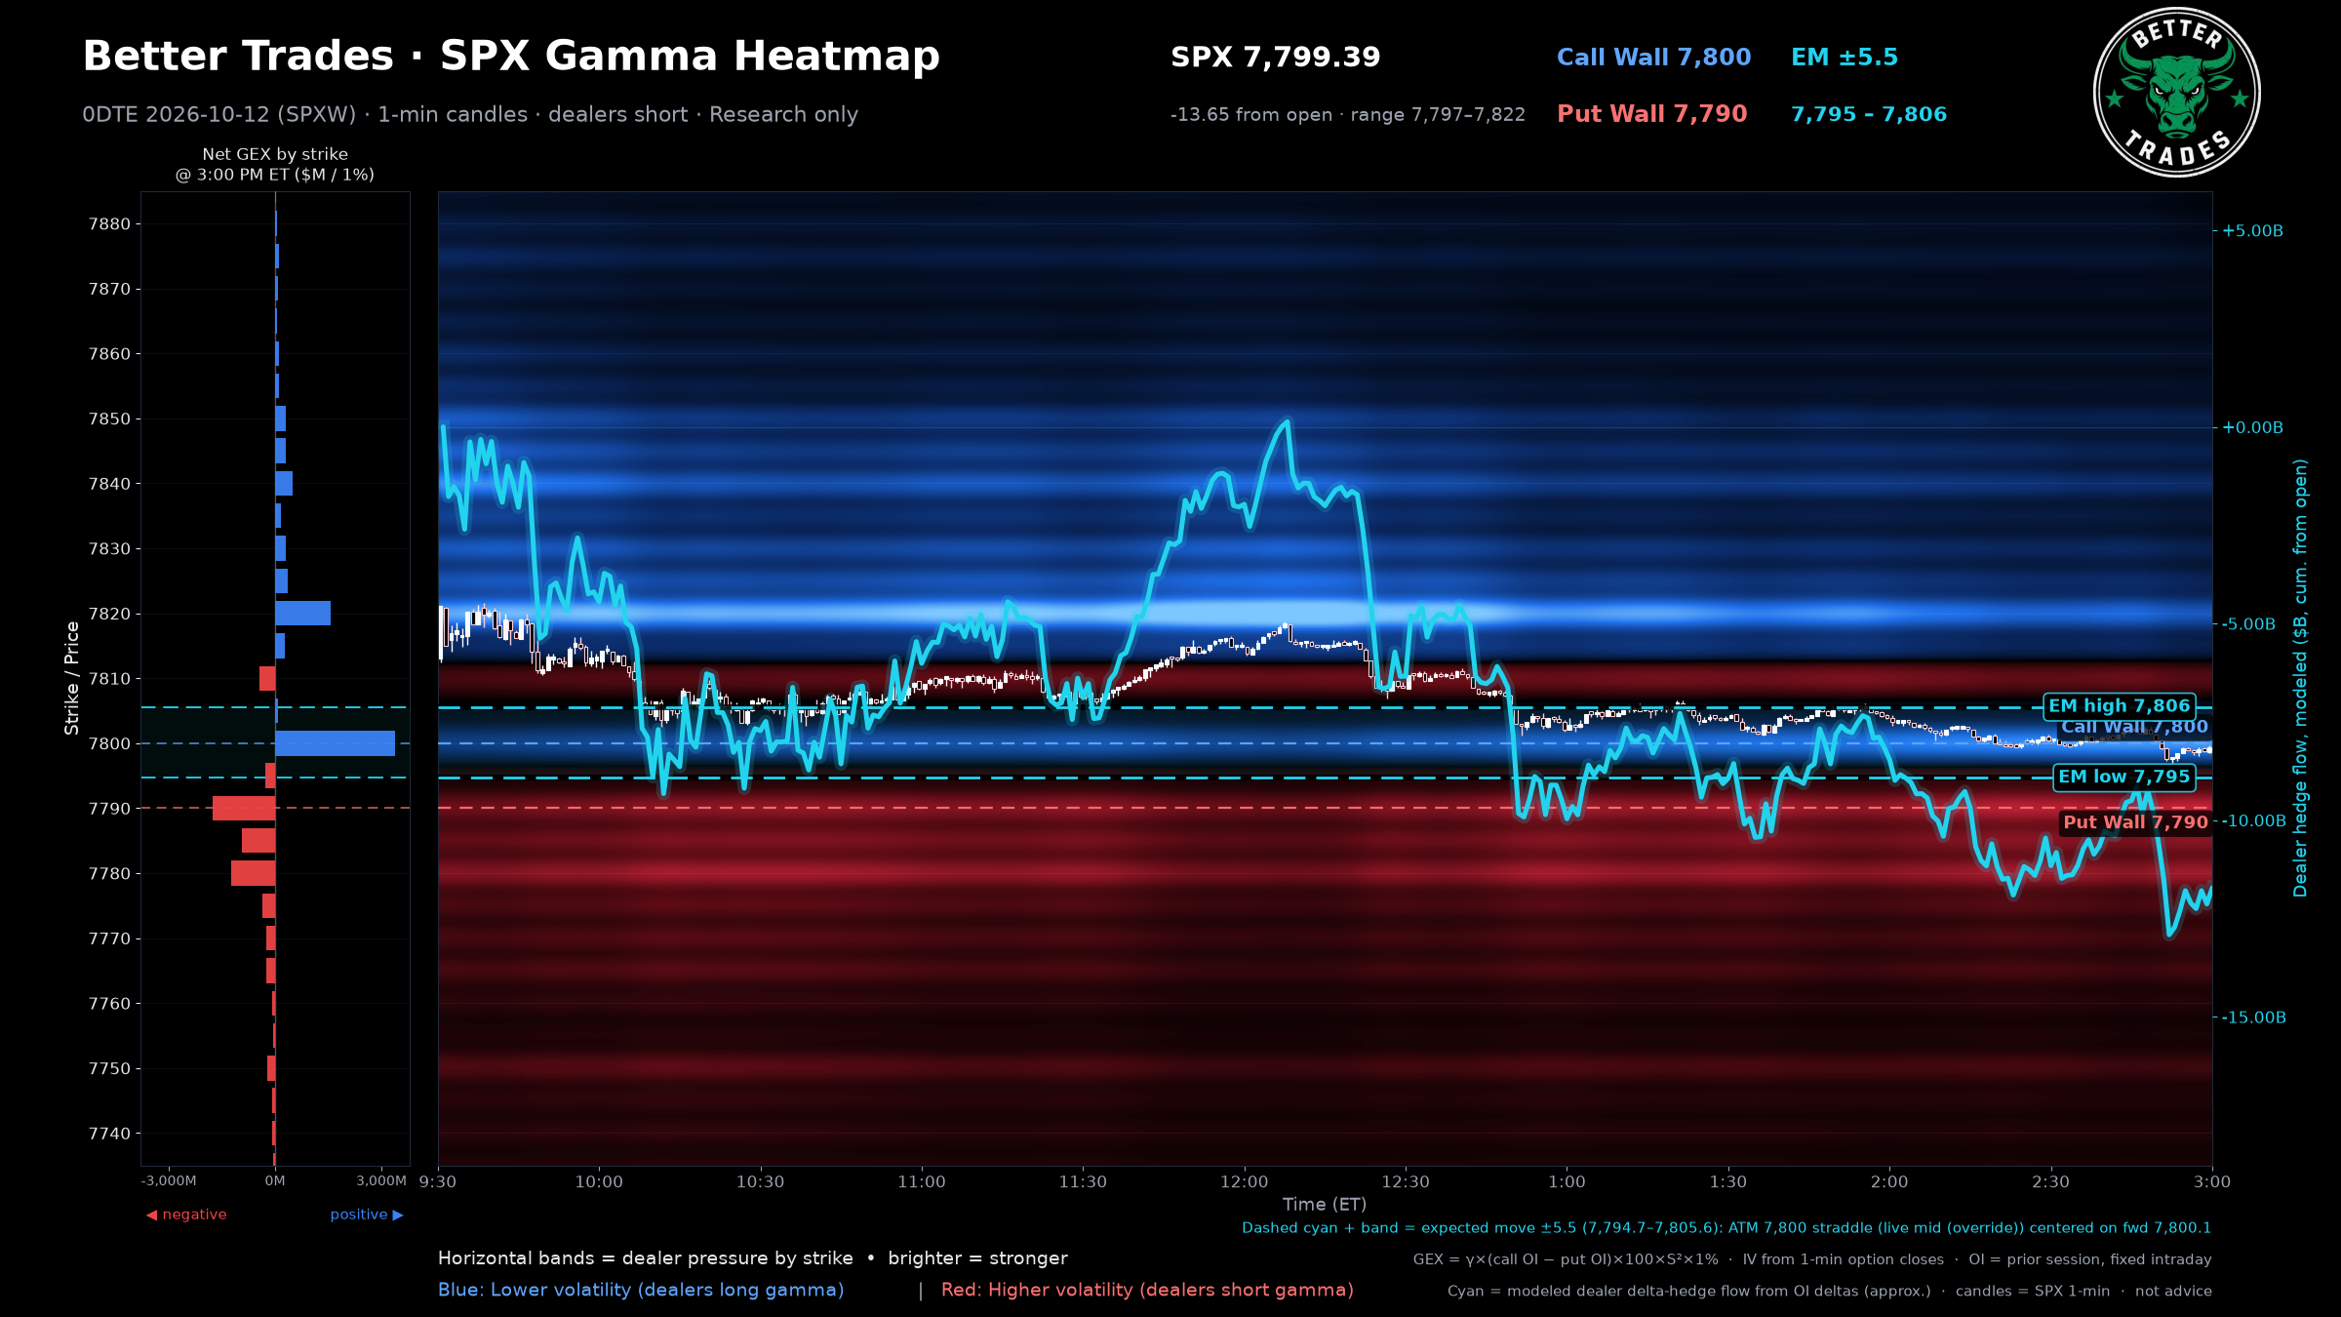Click the 7880 strike axis label

[109, 224]
